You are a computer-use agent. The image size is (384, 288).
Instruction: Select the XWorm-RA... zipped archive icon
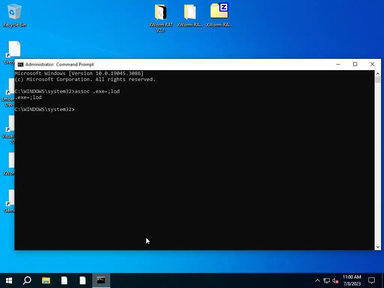tap(219, 15)
